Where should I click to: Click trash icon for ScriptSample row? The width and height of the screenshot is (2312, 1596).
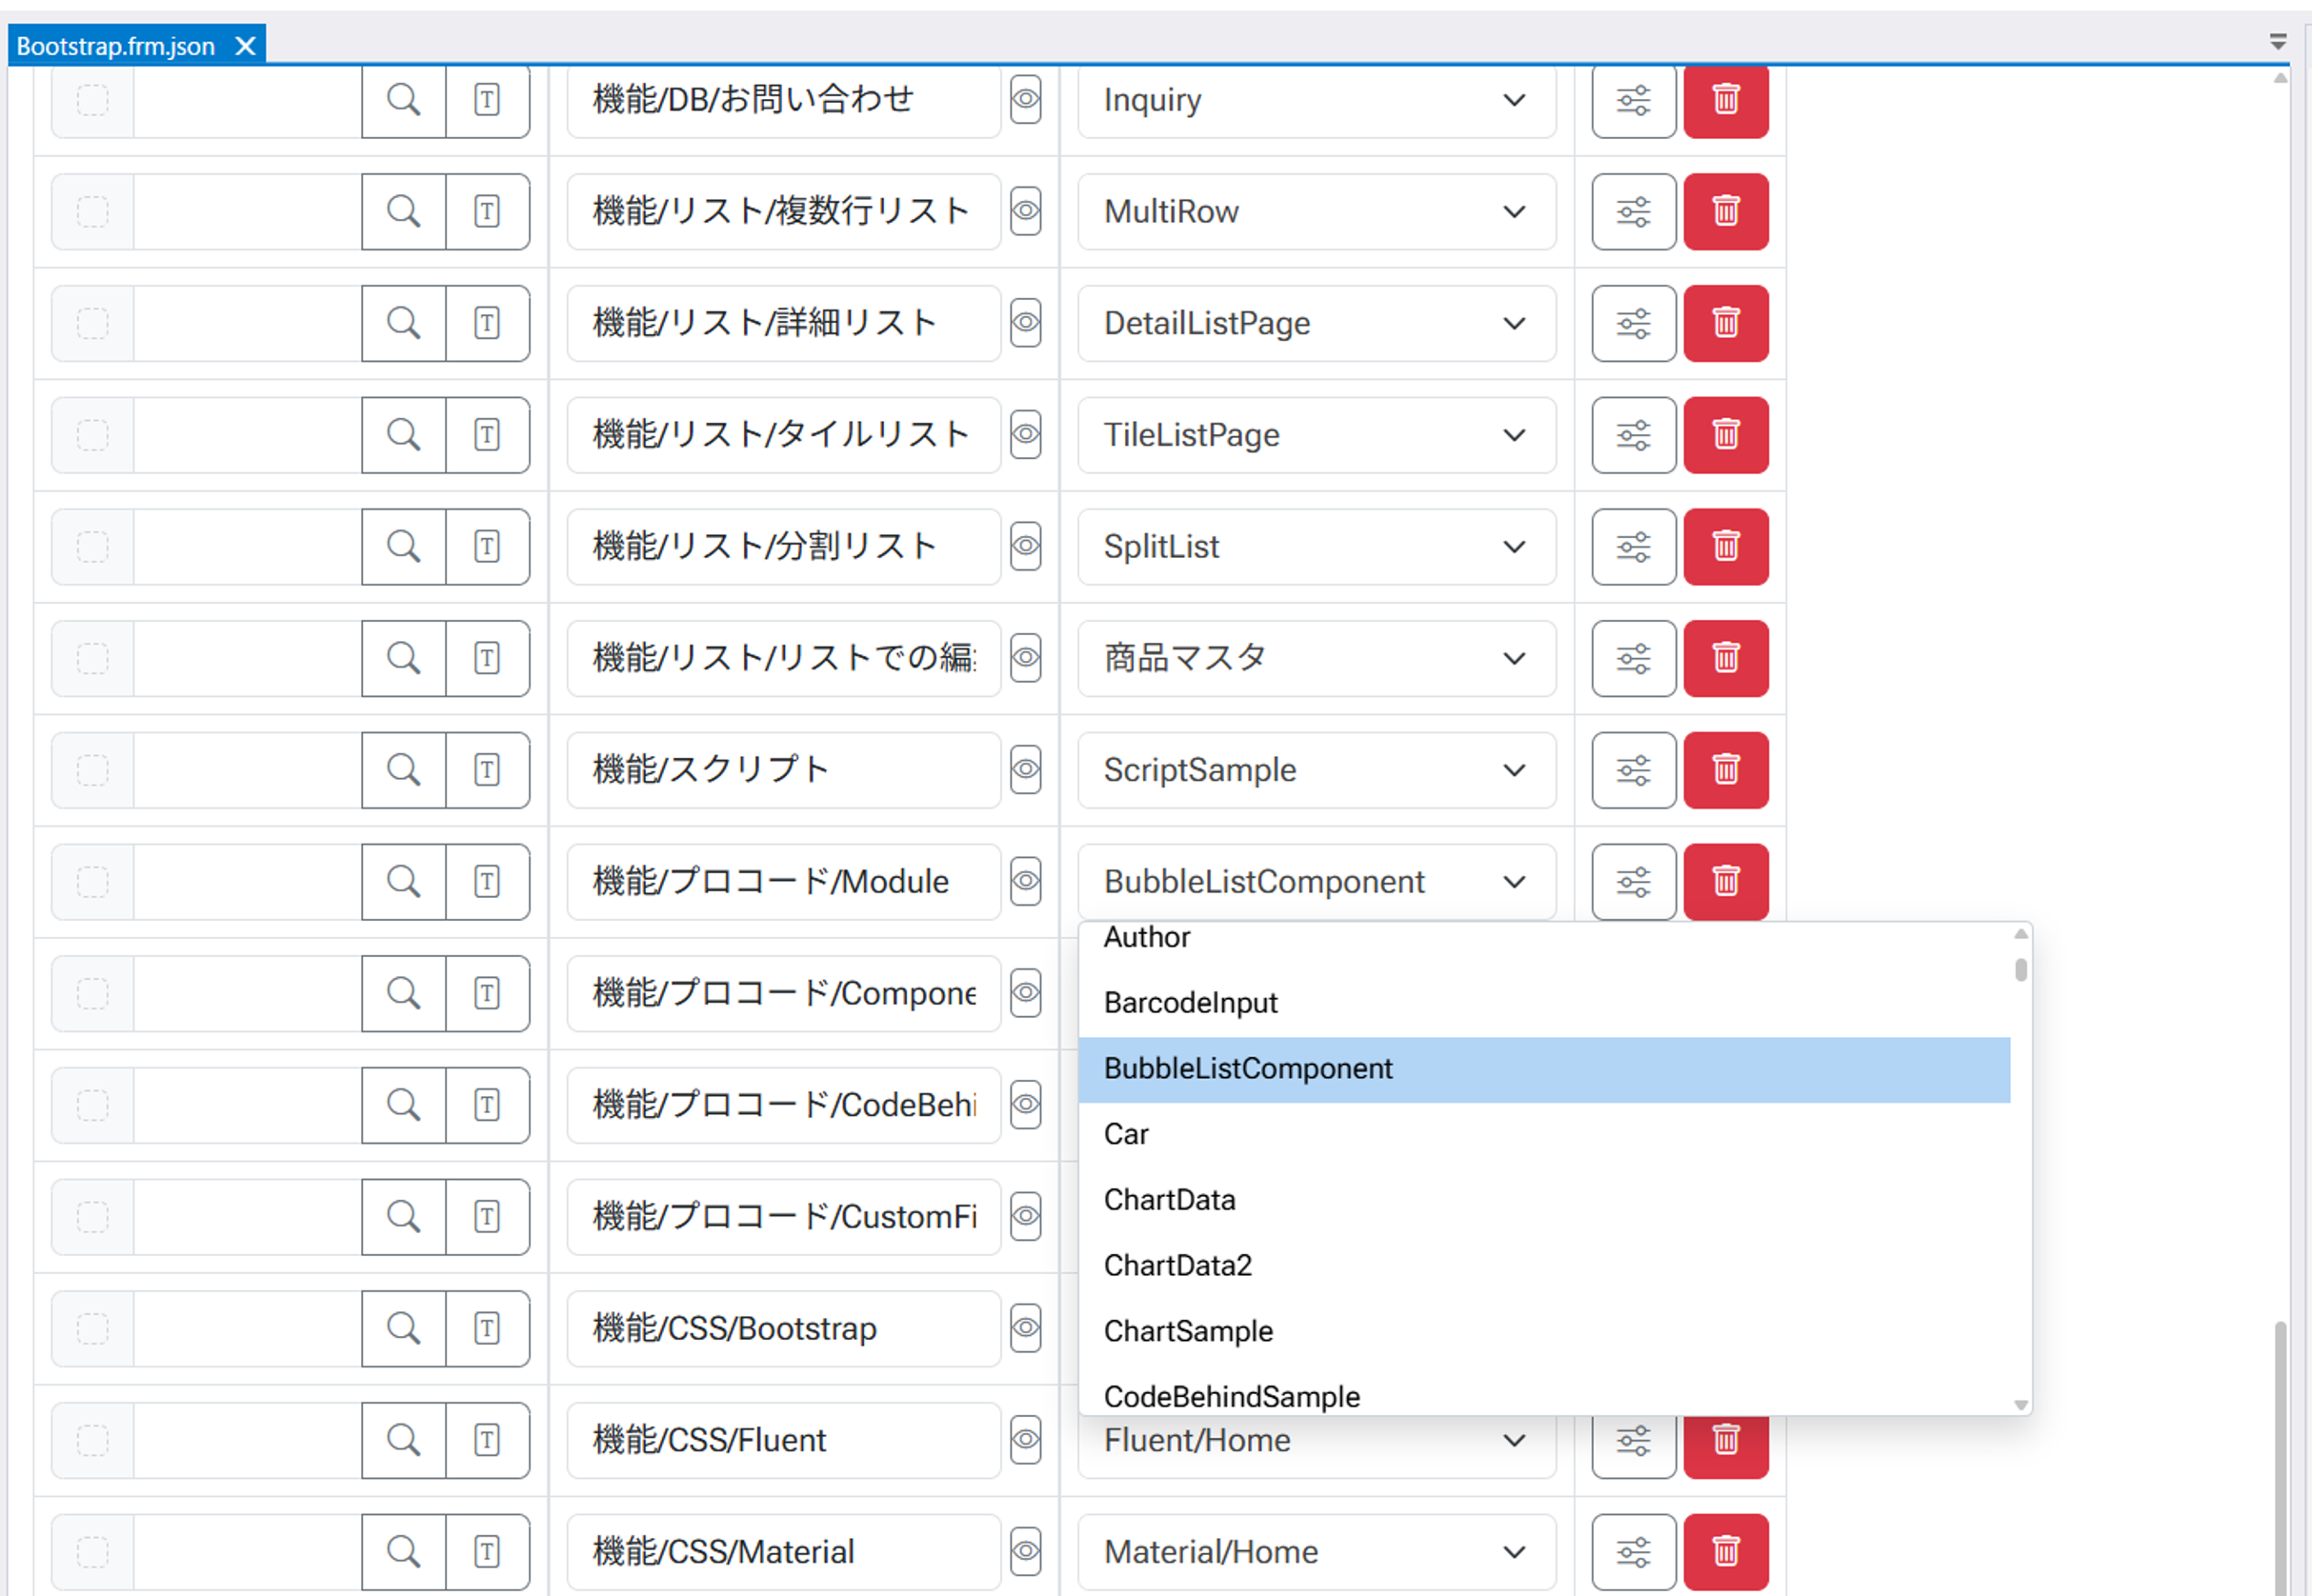pyautogui.click(x=1726, y=770)
